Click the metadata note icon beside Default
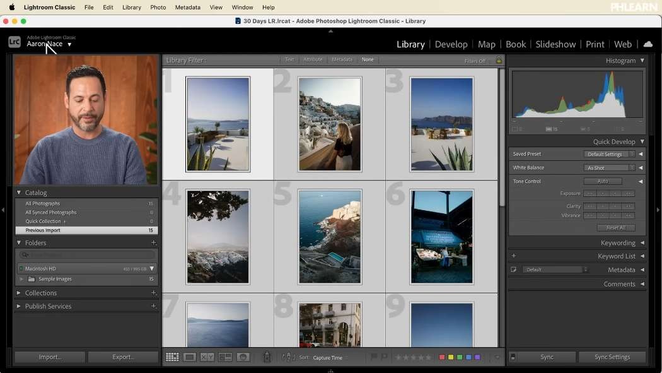662x373 pixels. point(514,269)
